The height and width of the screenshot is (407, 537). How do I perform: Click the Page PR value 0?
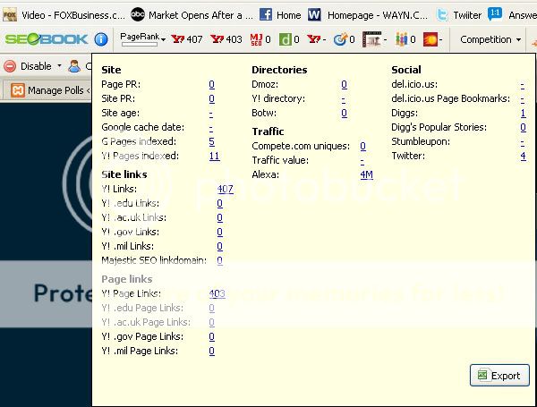point(211,84)
